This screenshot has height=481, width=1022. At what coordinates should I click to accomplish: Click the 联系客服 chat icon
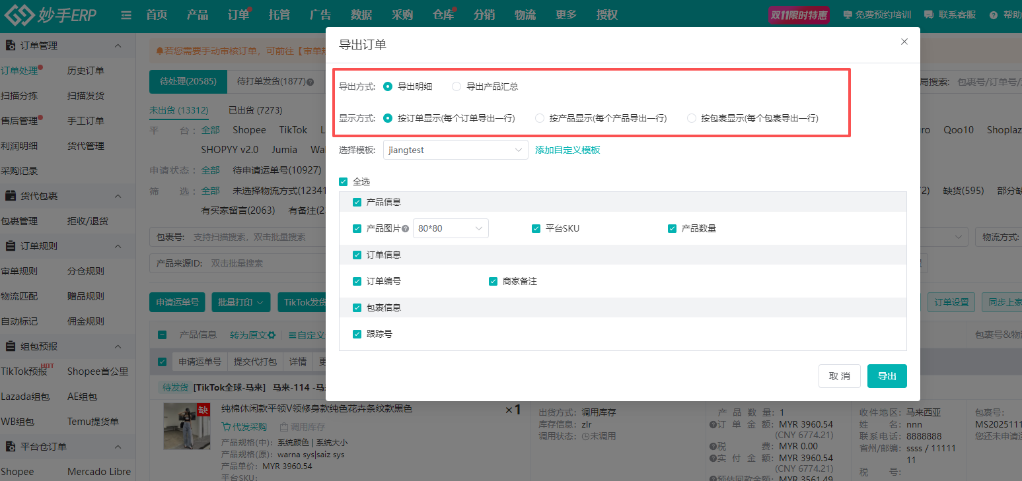click(928, 14)
